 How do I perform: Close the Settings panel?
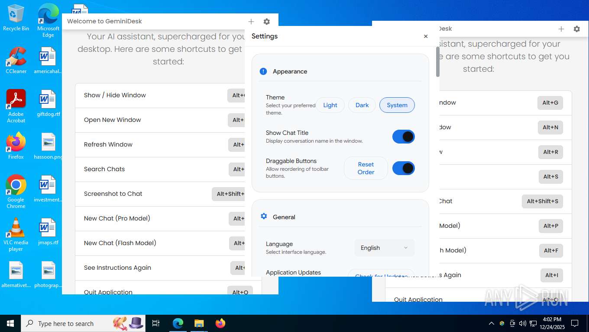coord(426,36)
